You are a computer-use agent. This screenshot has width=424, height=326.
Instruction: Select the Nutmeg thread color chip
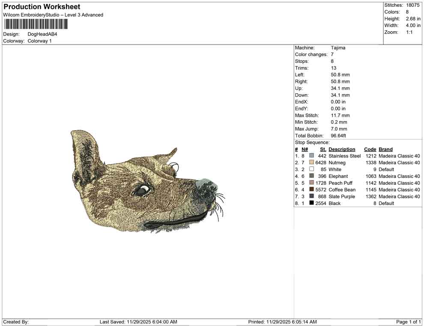[x=311, y=163]
